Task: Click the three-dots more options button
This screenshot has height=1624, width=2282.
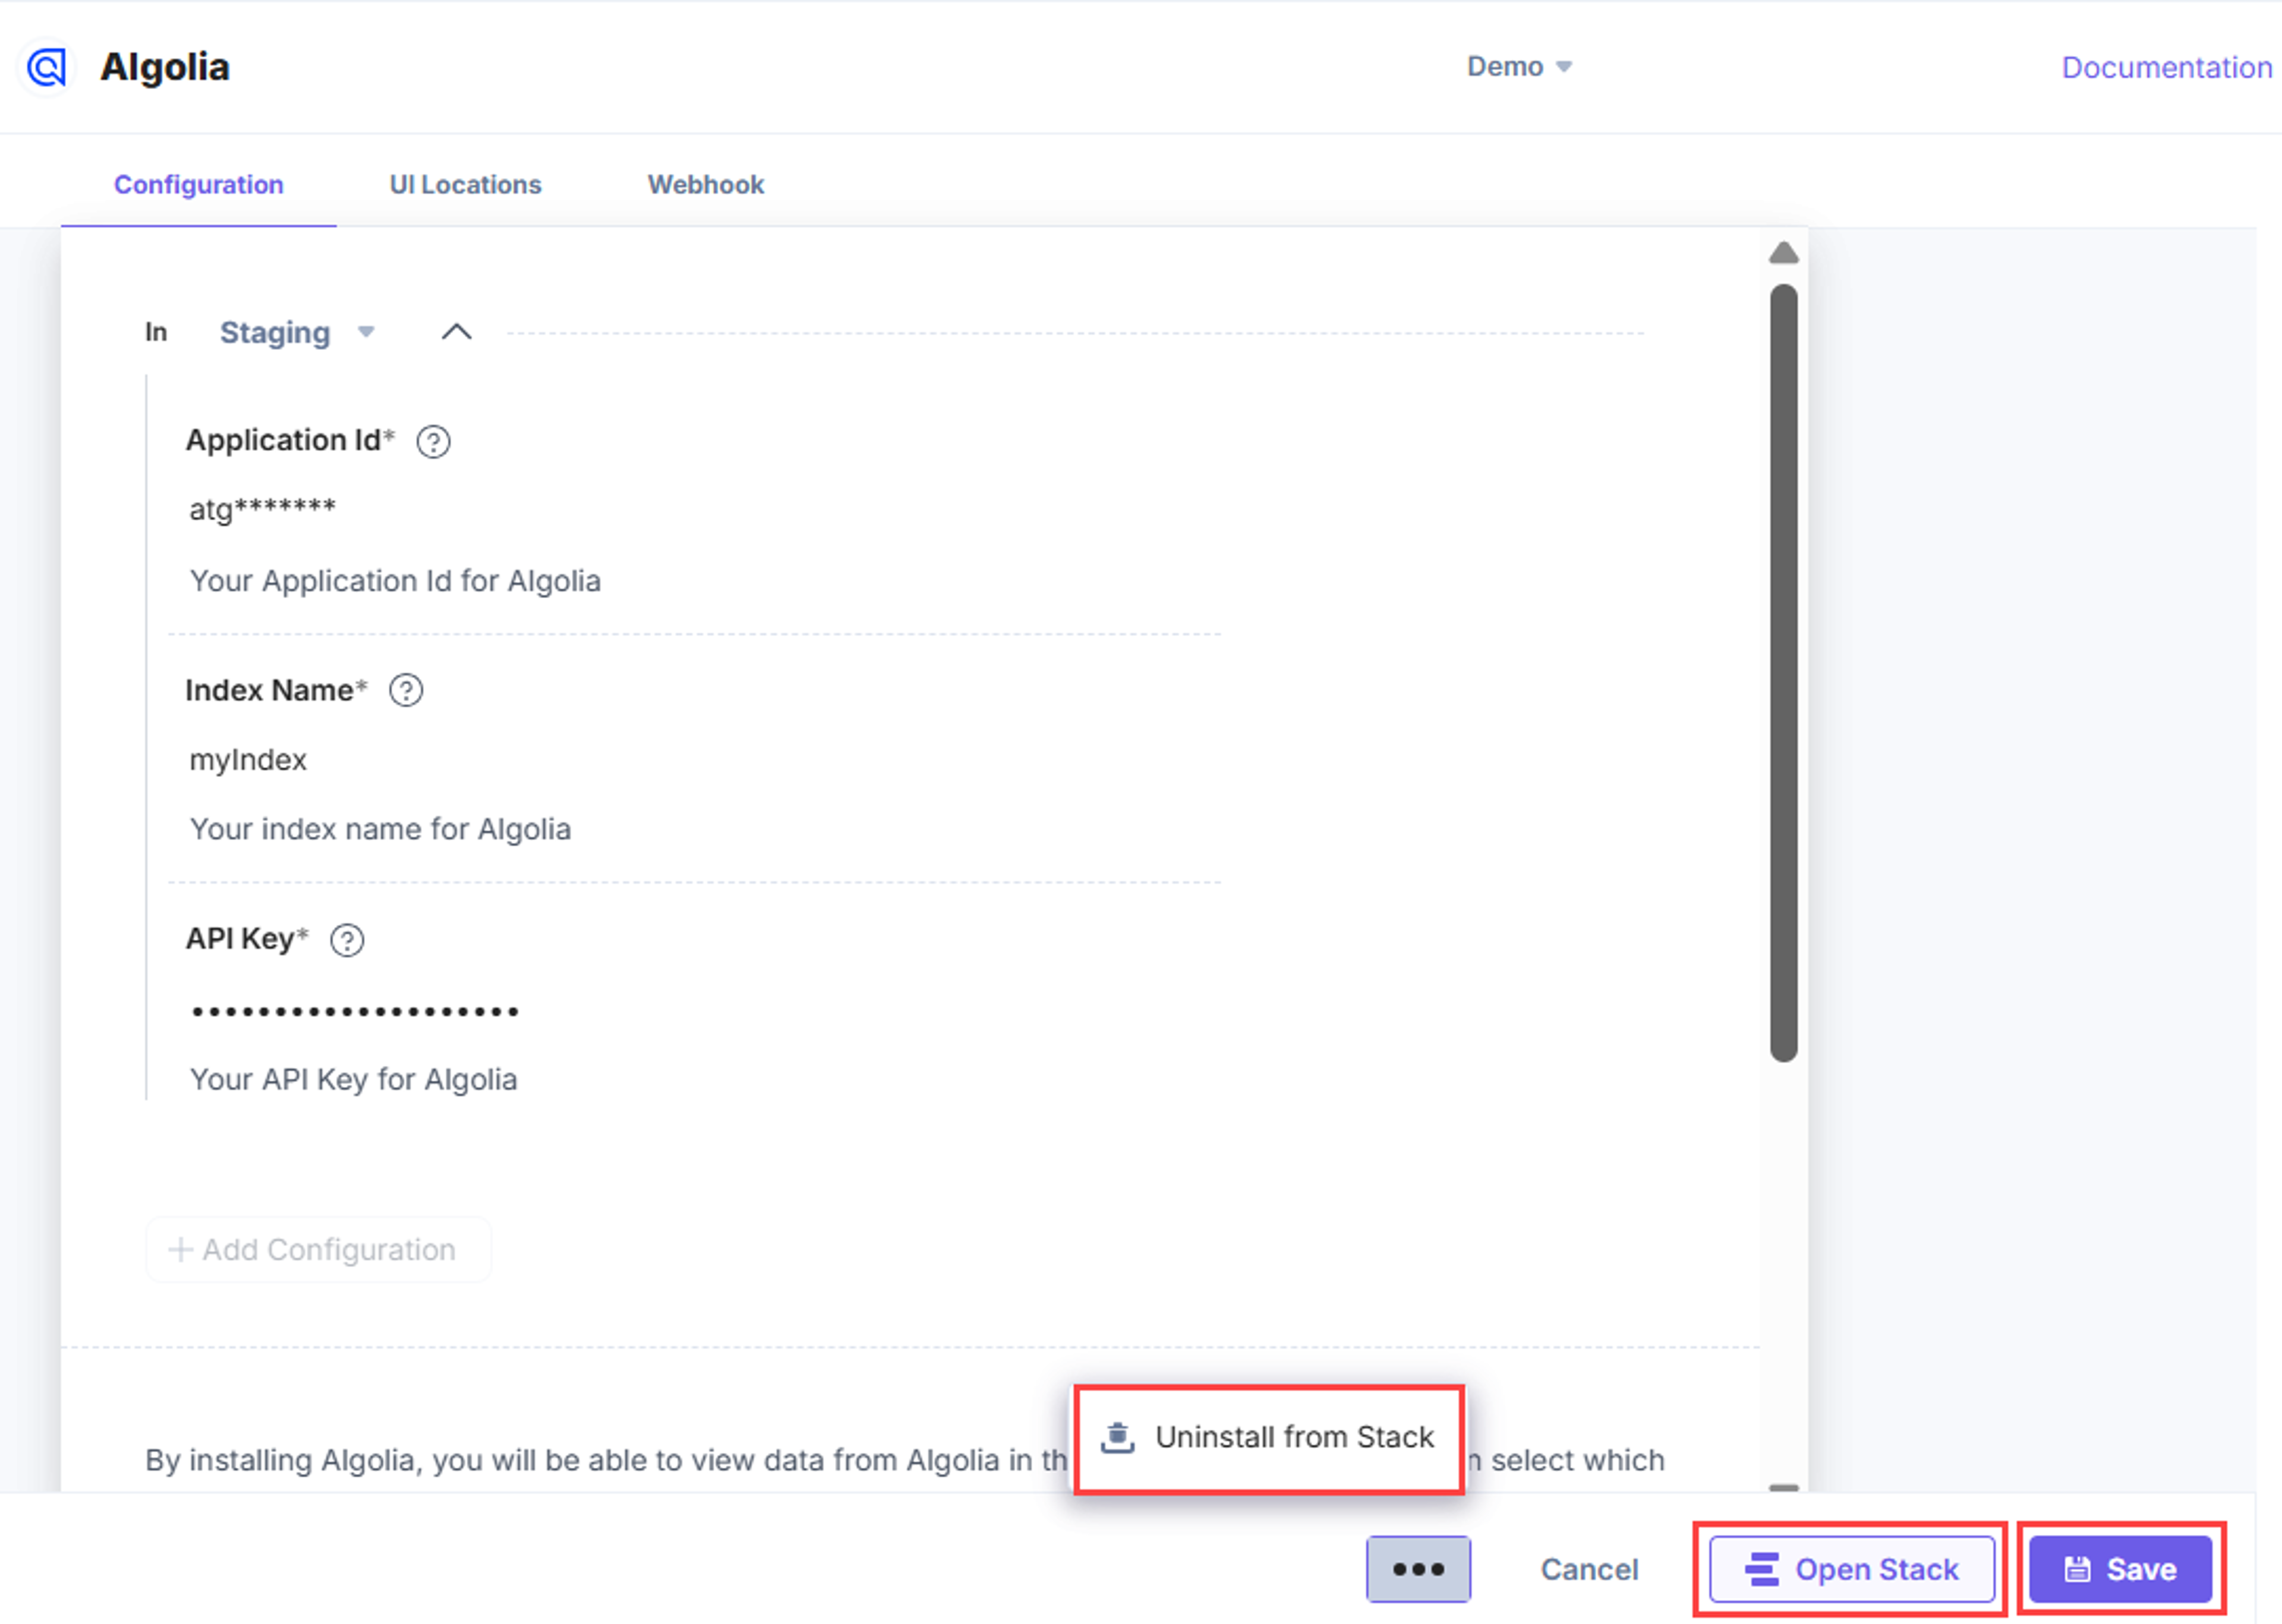Action: point(1417,1569)
